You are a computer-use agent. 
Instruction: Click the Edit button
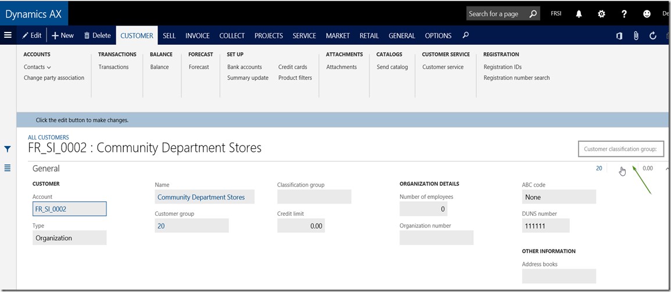click(x=31, y=35)
